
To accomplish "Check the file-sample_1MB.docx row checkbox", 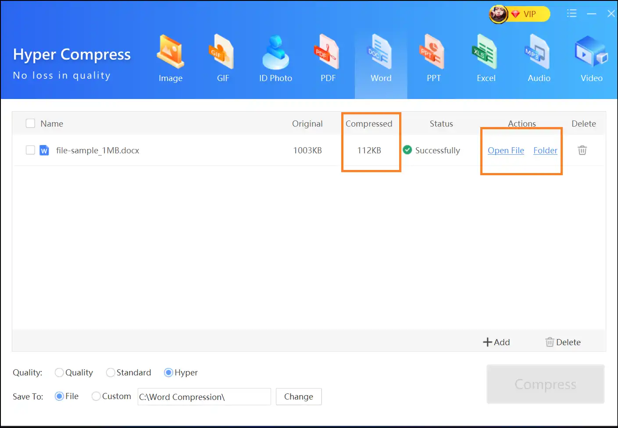I will pyautogui.click(x=30, y=150).
